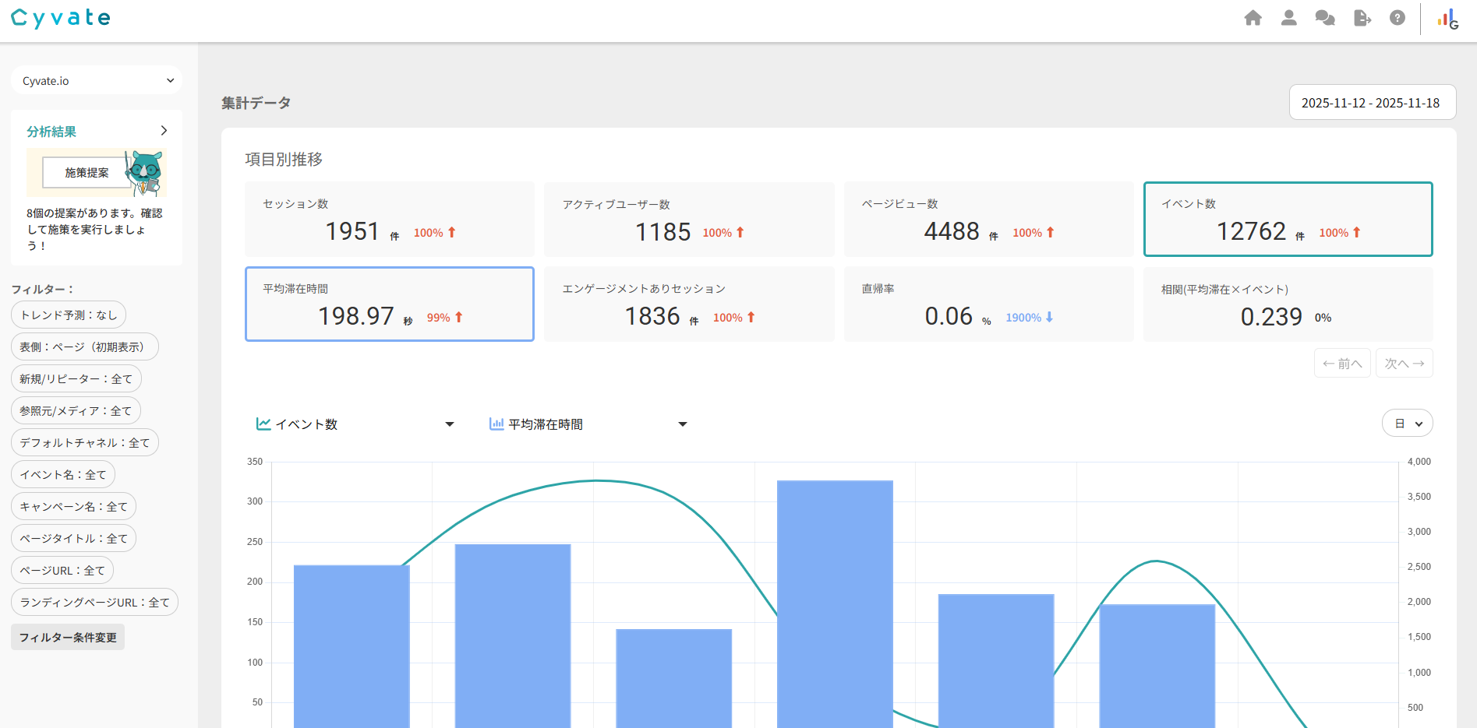Click the Google Analytics chart icon
The image size is (1477, 728).
[x=1448, y=19]
